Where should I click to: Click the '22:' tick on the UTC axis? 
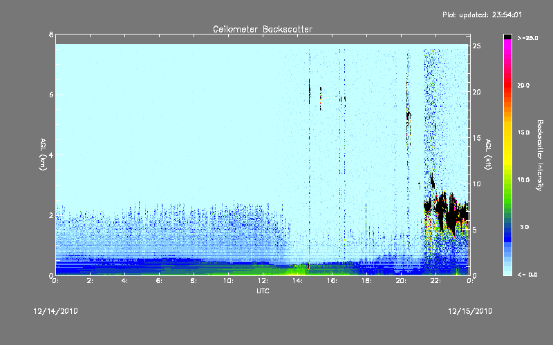pos(435,281)
